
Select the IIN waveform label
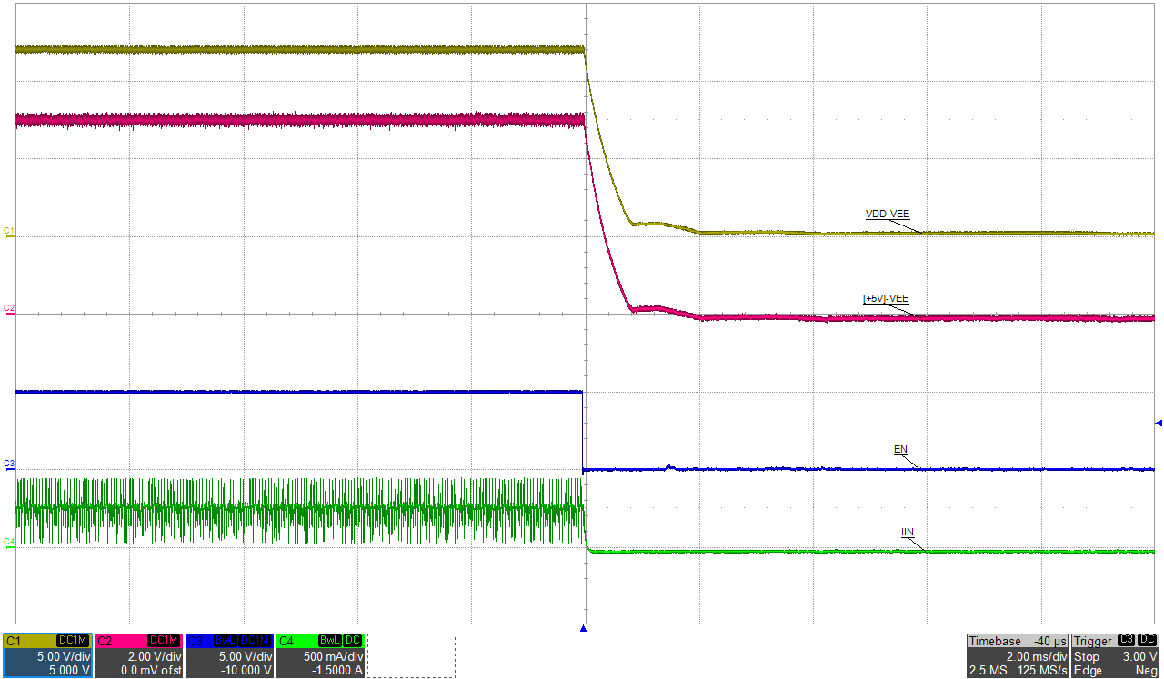point(907,532)
